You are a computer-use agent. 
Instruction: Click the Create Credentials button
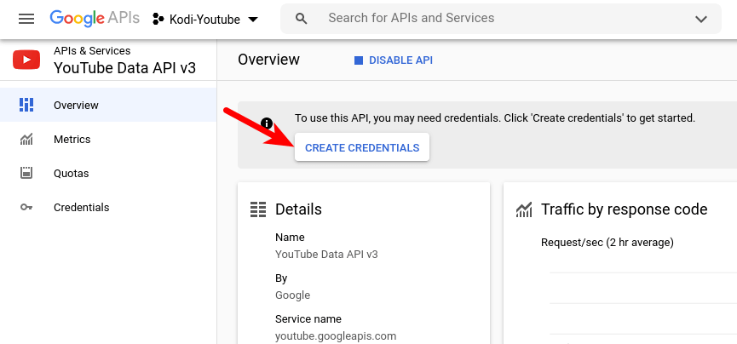coord(362,147)
